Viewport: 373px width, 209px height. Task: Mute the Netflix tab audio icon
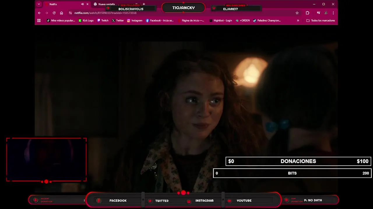[x=82, y=4]
